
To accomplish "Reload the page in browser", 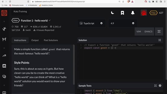I will tap(10, 2).
